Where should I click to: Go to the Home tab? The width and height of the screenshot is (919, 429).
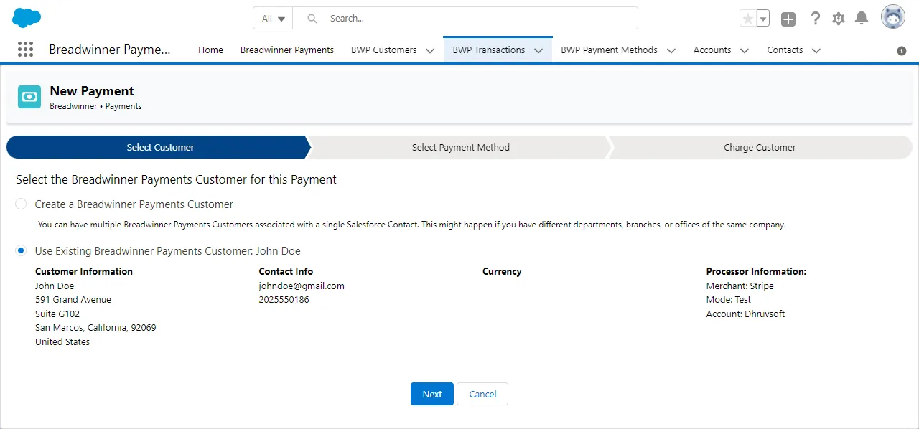tap(210, 50)
